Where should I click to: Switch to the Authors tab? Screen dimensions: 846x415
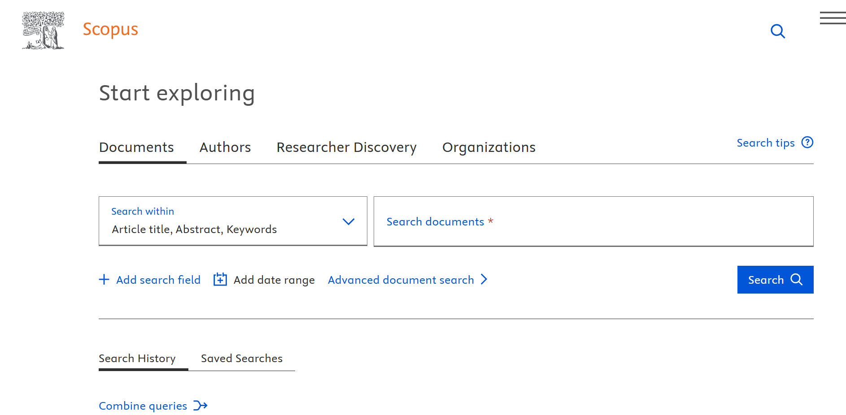(225, 147)
